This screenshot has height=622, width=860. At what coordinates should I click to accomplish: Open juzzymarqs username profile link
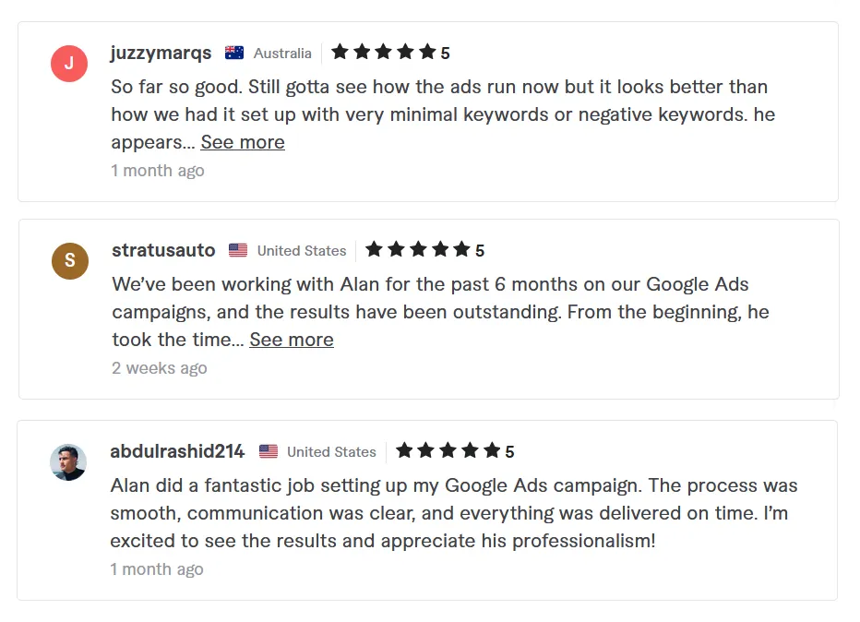tap(161, 53)
